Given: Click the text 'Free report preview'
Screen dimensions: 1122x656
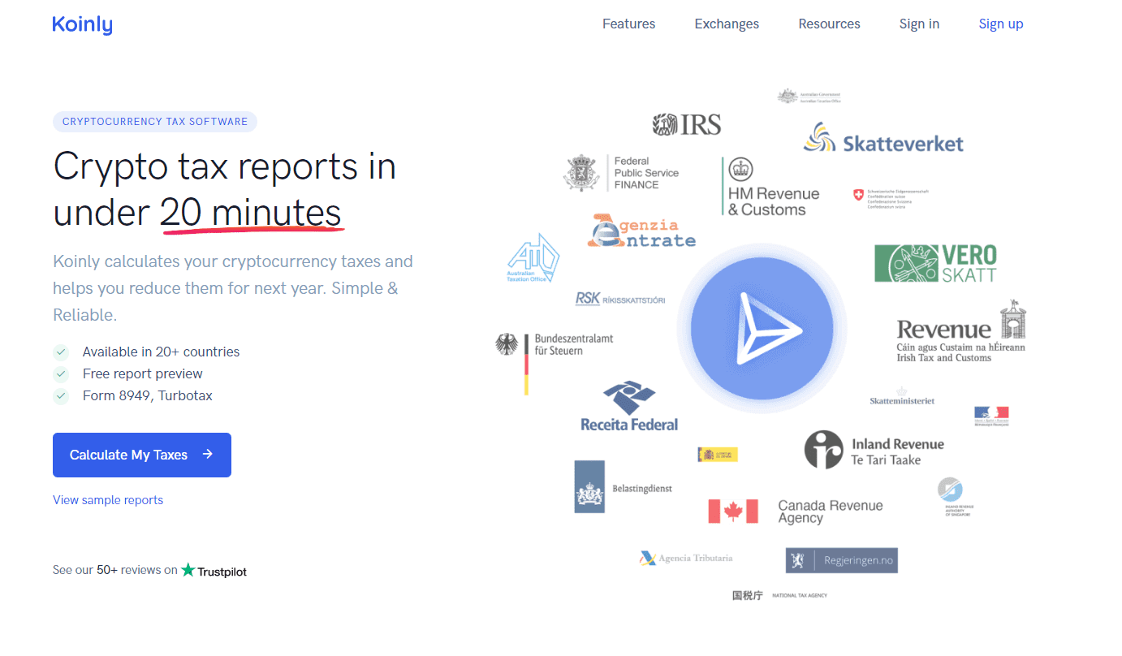Looking at the screenshot, I should [x=143, y=373].
